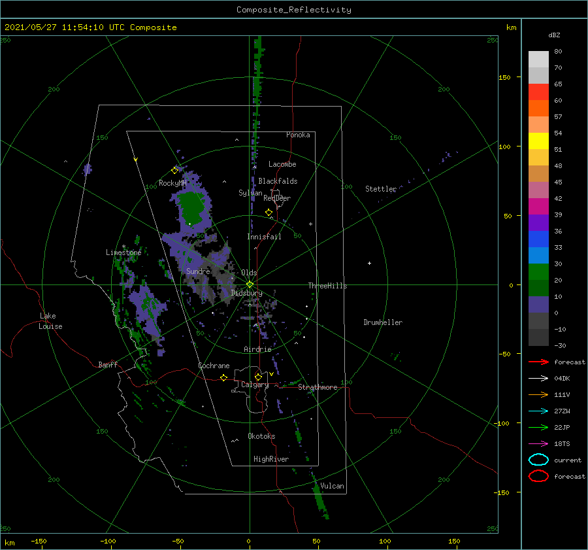The height and width of the screenshot is (550, 588).
Task: Click the Blackfalds label
Action: click(278, 181)
